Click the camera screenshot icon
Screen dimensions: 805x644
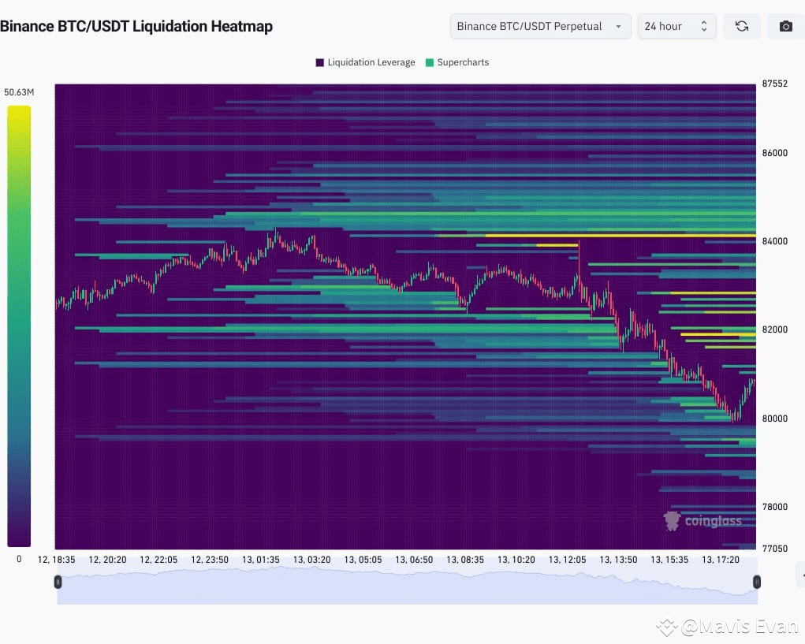[785, 25]
